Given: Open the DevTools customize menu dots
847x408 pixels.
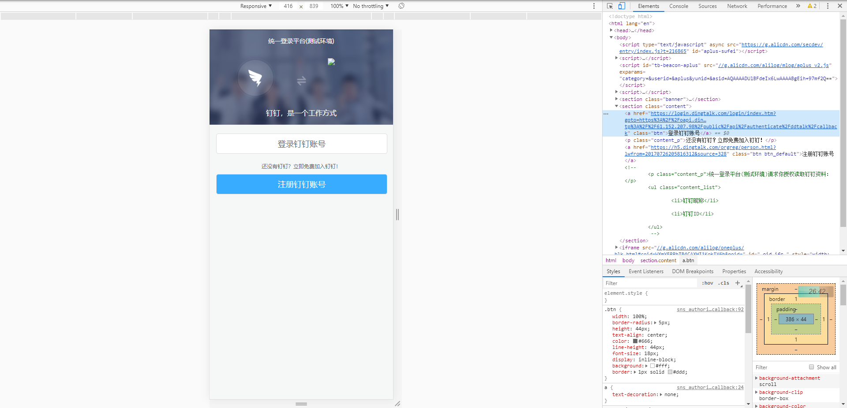Looking at the screenshot, I should [828, 6].
